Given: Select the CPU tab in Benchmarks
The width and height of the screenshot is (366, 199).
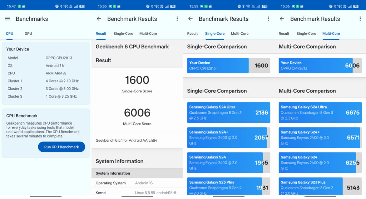Looking at the screenshot, I should 9,34.
